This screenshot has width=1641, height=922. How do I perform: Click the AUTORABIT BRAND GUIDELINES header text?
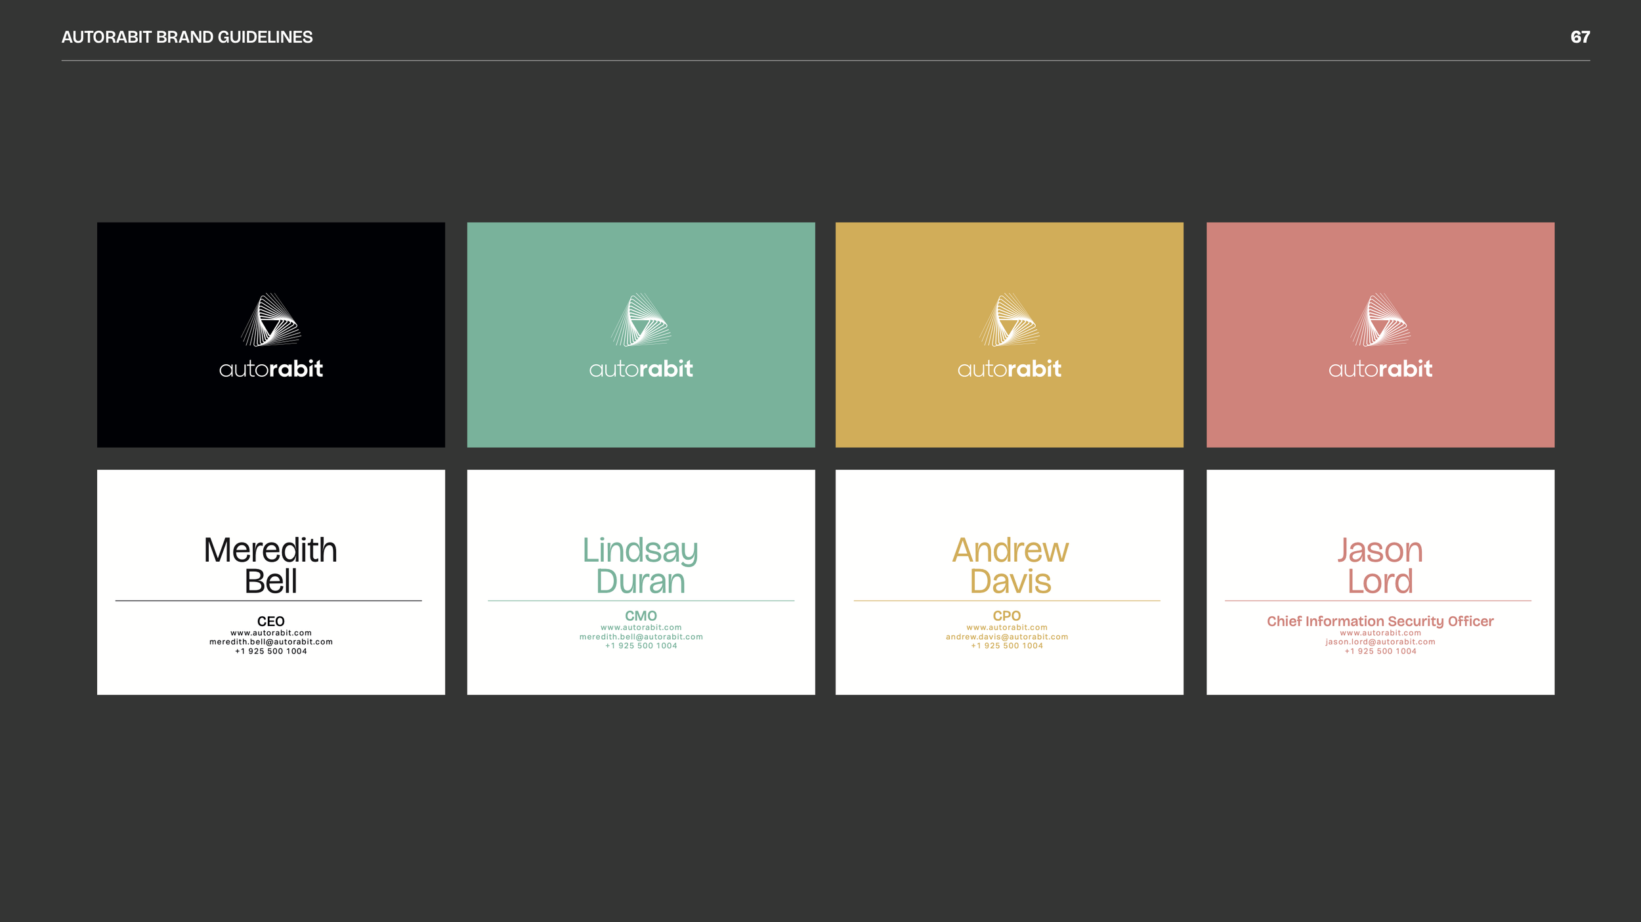[x=187, y=37]
